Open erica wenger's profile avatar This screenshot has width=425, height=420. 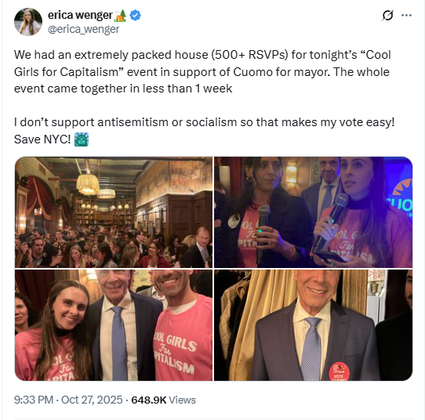coord(28,22)
